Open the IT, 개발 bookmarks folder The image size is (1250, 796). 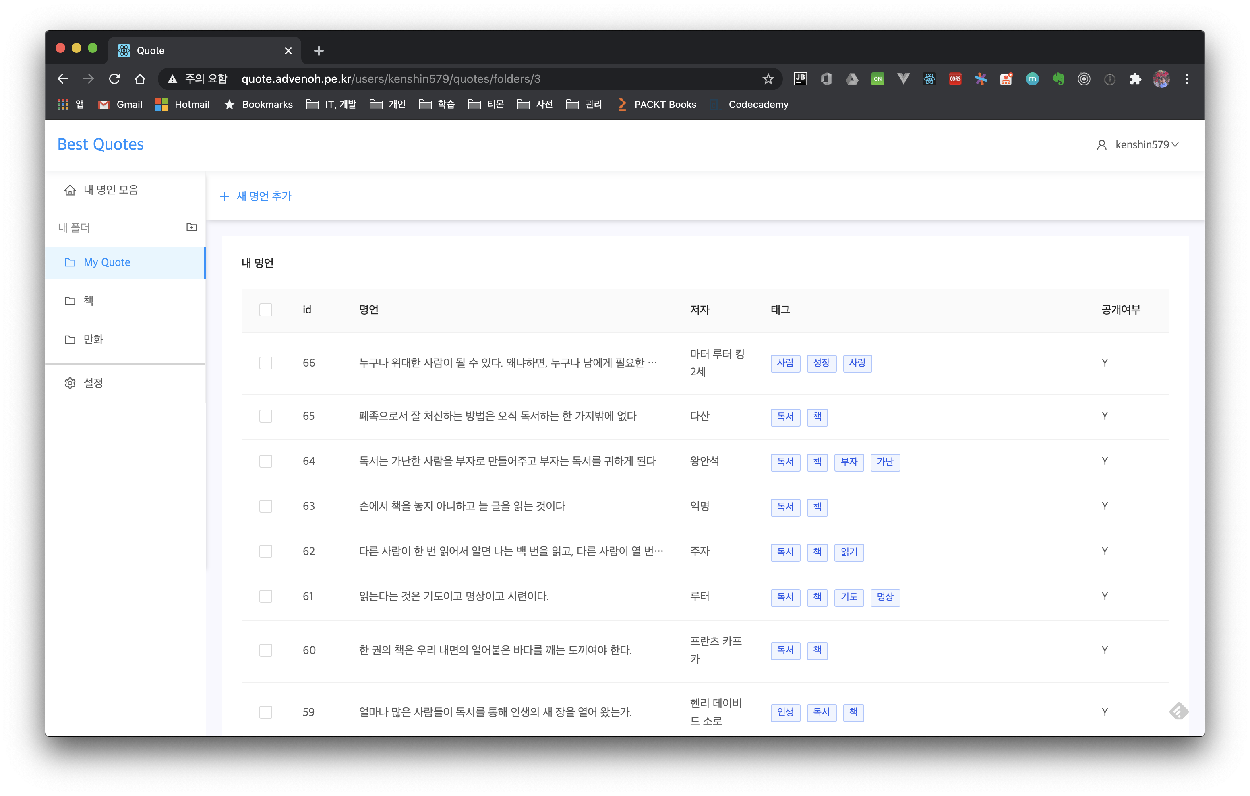[x=331, y=104]
